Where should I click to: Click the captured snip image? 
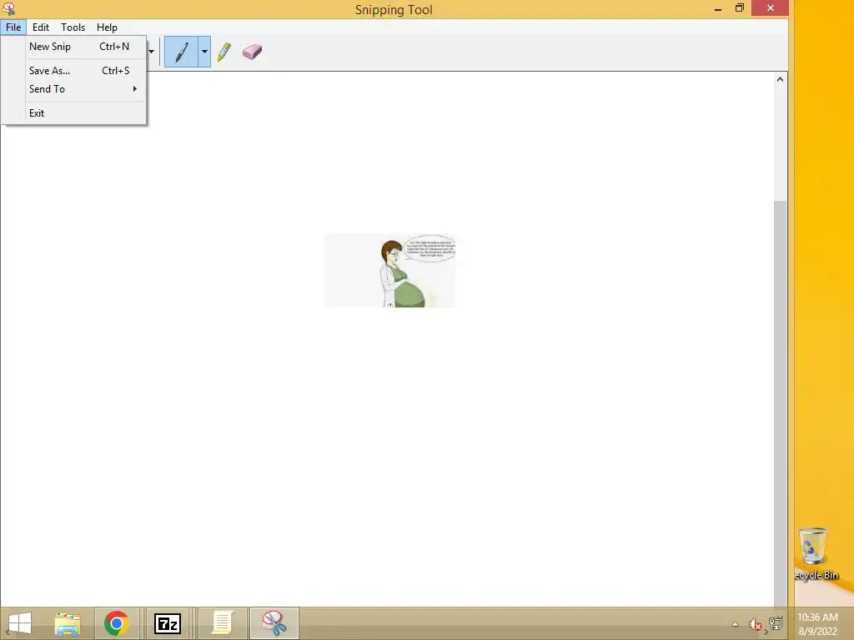pos(389,271)
